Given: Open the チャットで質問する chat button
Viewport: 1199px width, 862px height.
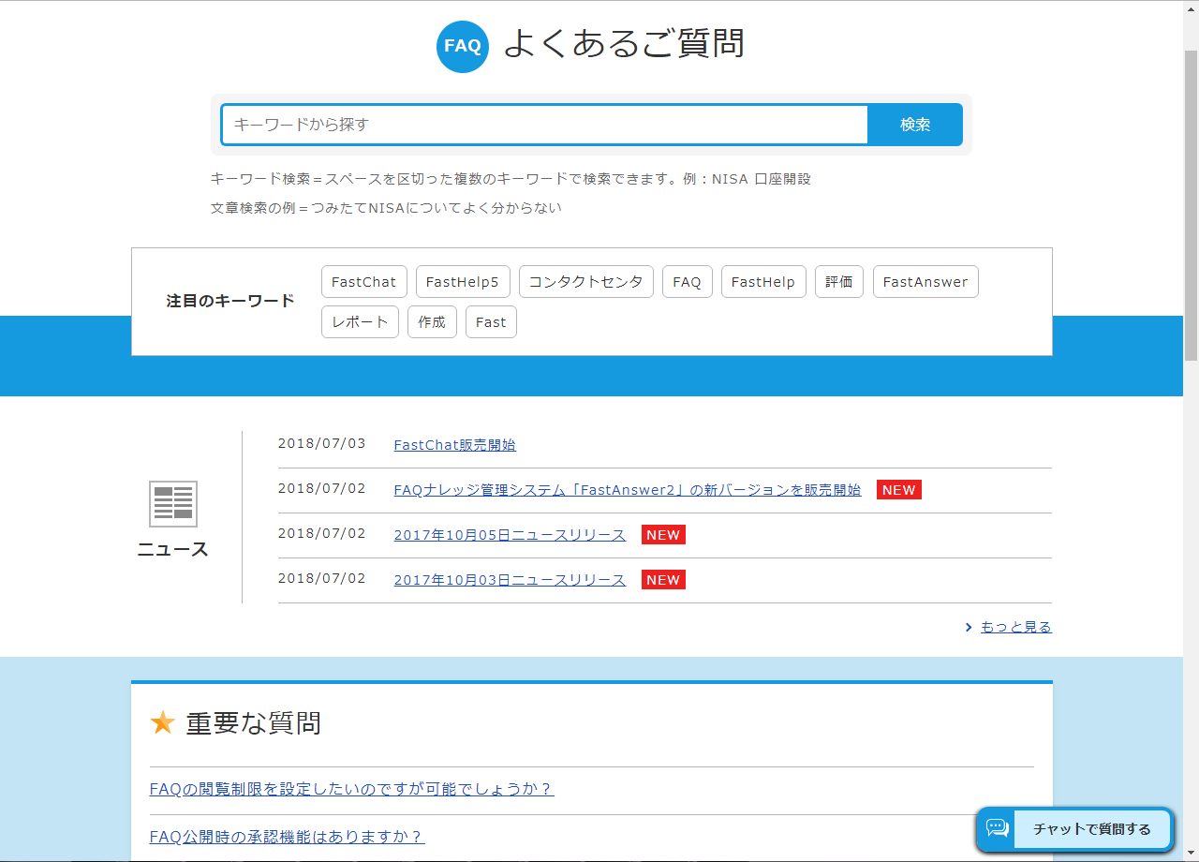Looking at the screenshot, I should 1091,829.
